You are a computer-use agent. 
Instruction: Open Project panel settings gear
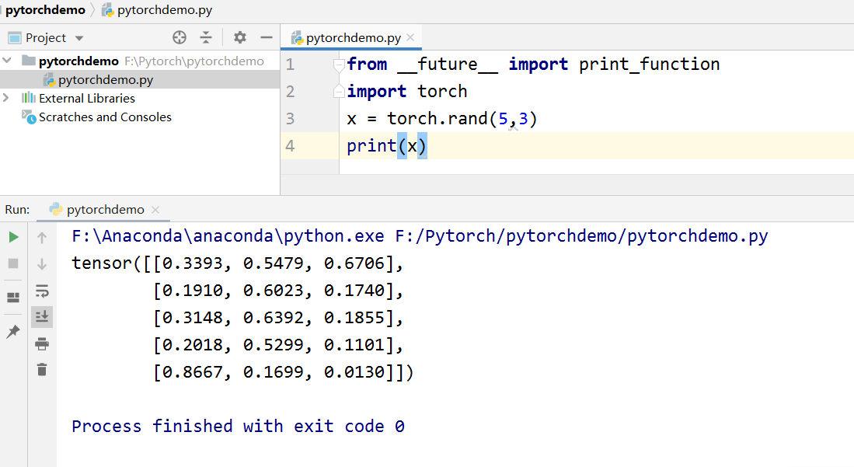pos(240,37)
